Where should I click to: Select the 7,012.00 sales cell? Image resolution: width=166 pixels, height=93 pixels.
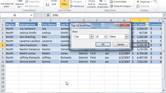pos(140,62)
